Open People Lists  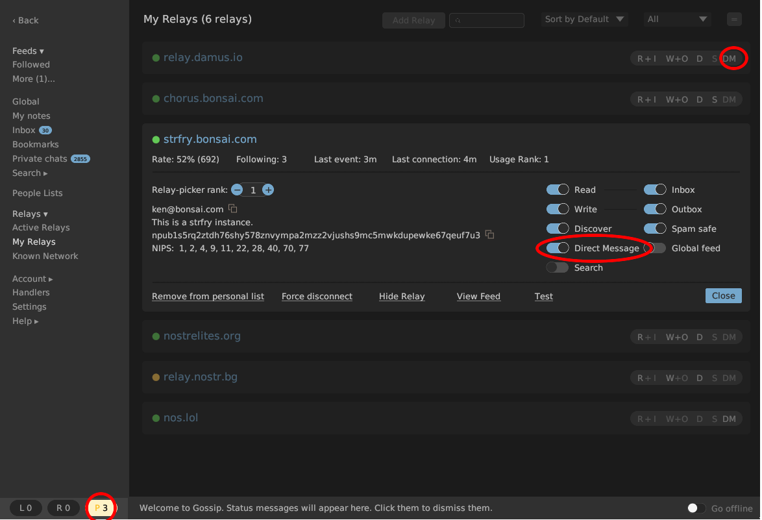38,193
